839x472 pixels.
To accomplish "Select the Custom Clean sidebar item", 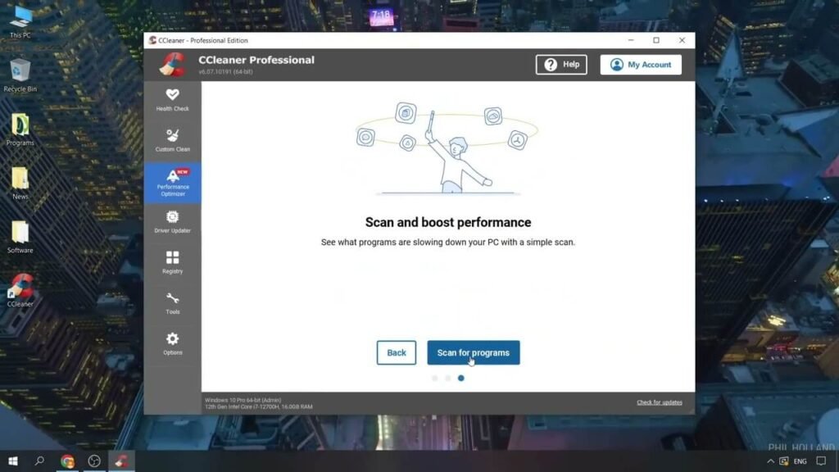I will coord(172,141).
